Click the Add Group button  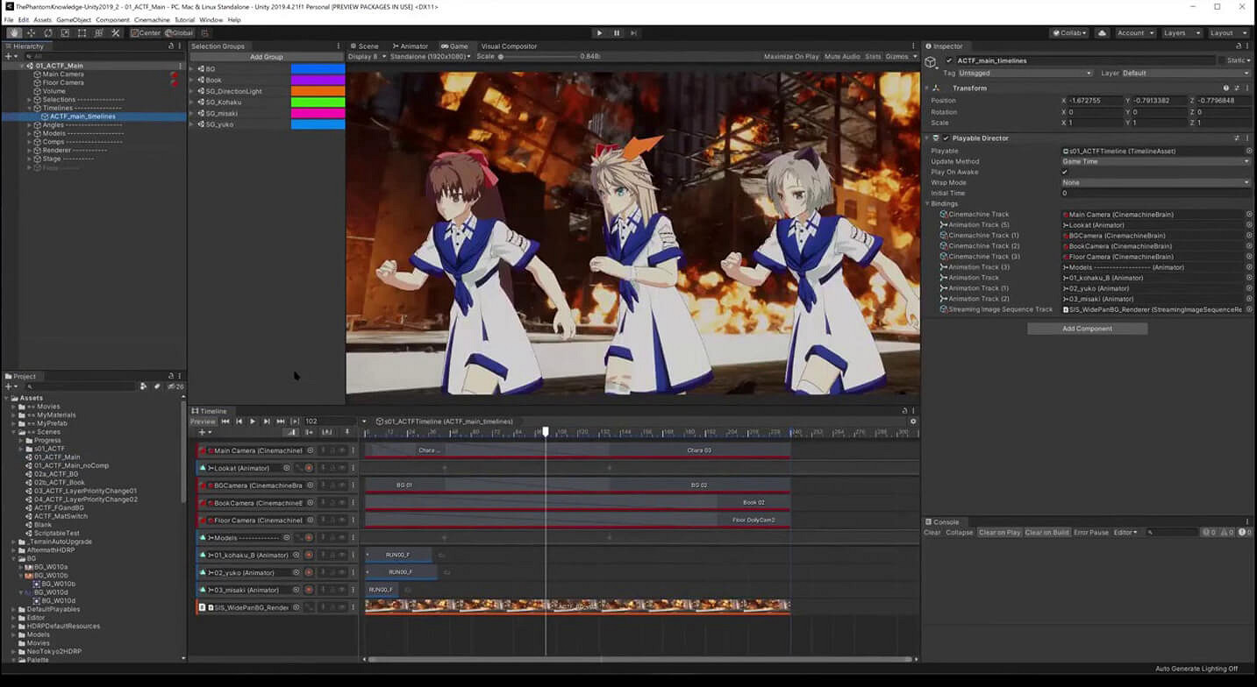point(267,57)
